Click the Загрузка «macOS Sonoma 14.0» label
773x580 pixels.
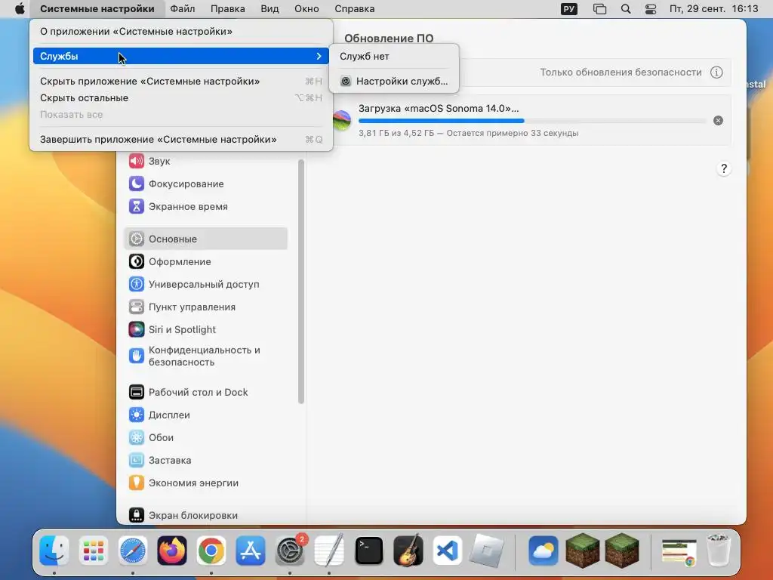coord(439,109)
